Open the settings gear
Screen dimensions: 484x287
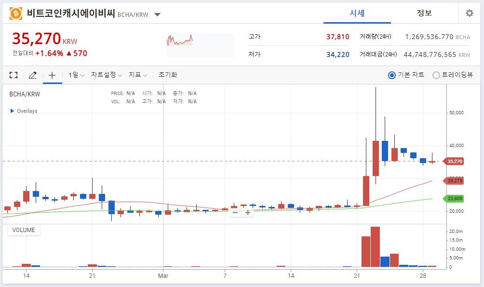click(x=469, y=13)
